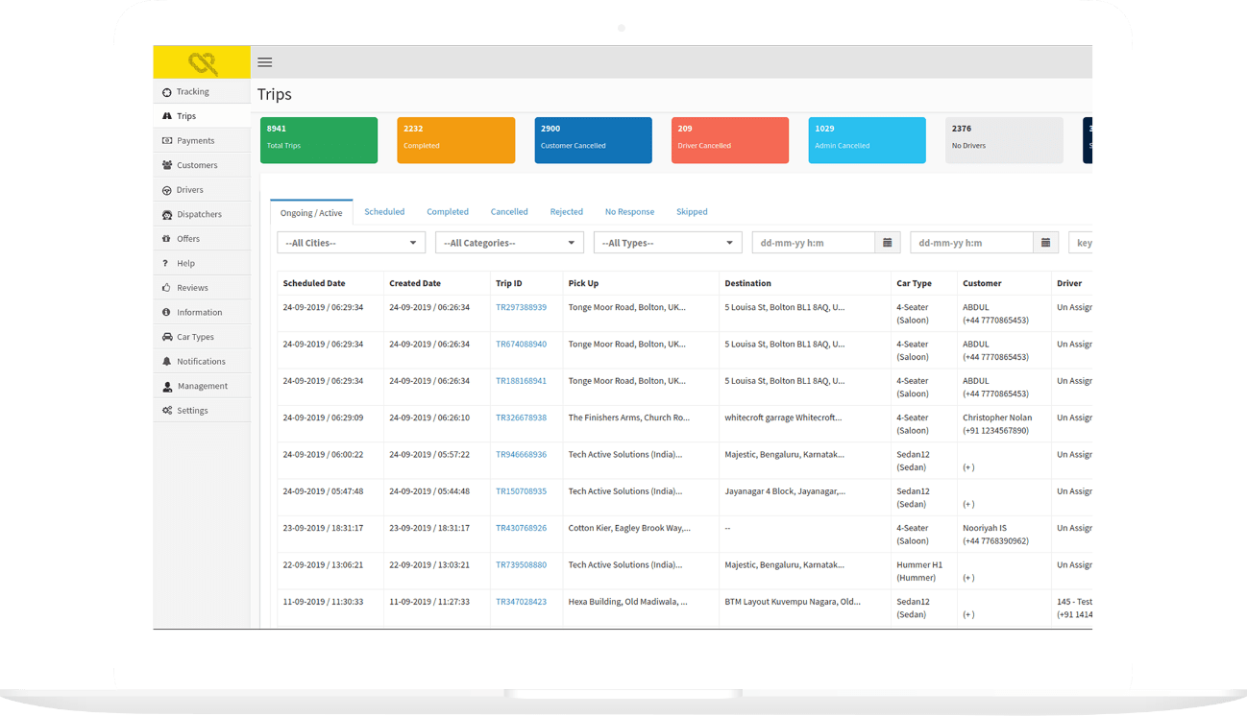The height and width of the screenshot is (716, 1247).
Task: Click the Trips road icon in sidebar
Action: point(167,116)
